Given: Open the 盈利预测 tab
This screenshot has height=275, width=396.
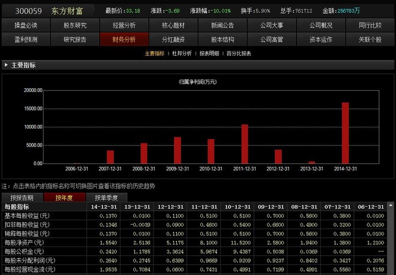Looking at the screenshot, I should click(x=26, y=40).
